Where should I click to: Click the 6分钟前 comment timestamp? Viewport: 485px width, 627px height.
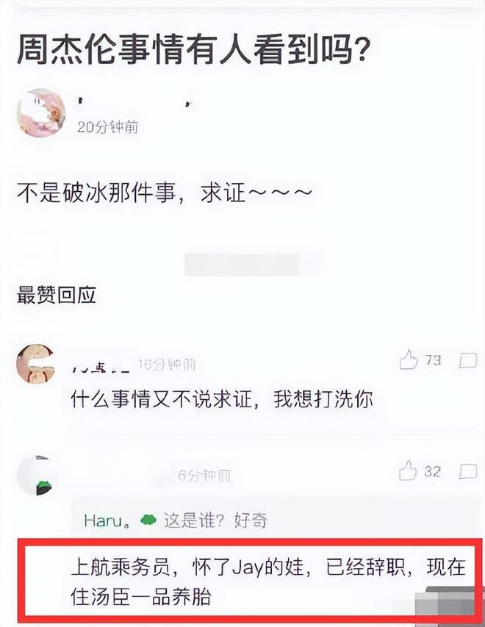pyautogui.click(x=204, y=476)
